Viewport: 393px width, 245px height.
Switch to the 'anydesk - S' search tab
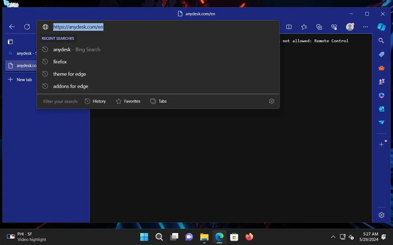tap(21, 53)
